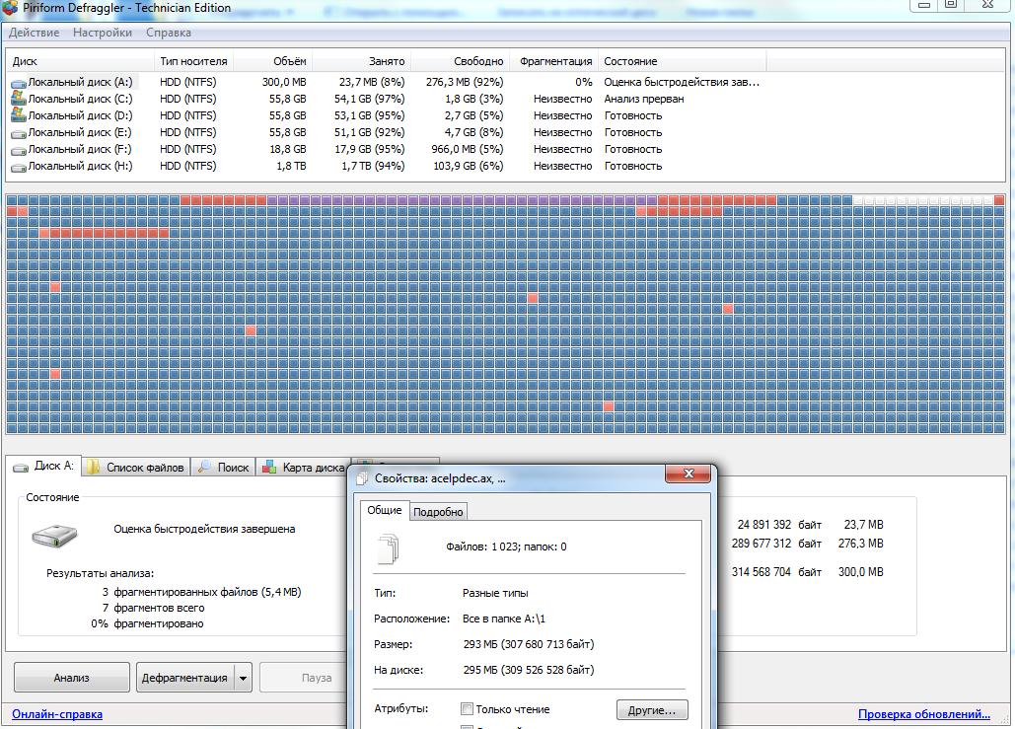
Task: Click Разные типы type value
Action: click(495, 593)
